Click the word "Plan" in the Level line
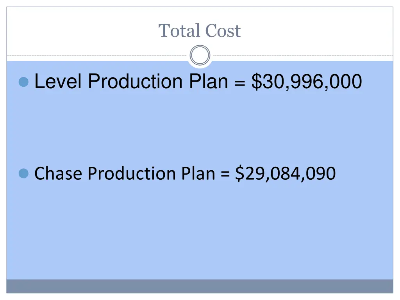This screenshot has width=400, height=300. pos(209,82)
